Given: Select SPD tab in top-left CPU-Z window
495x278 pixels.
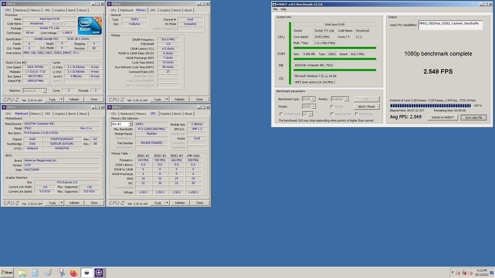Looking at the screenshot, I should [x=47, y=10].
